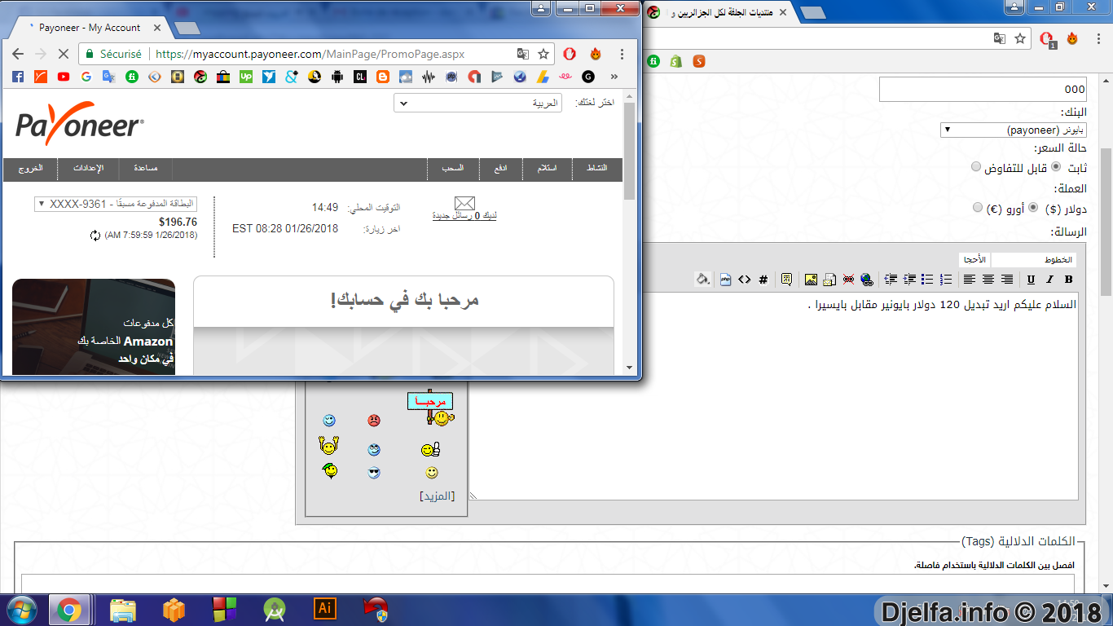Open the text color paint bucket tool
The image size is (1113, 626).
click(x=702, y=280)
